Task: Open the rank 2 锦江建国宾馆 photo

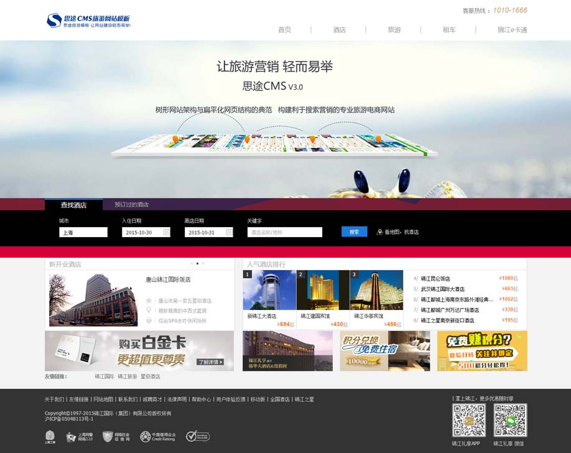Action: click(323, 290)
